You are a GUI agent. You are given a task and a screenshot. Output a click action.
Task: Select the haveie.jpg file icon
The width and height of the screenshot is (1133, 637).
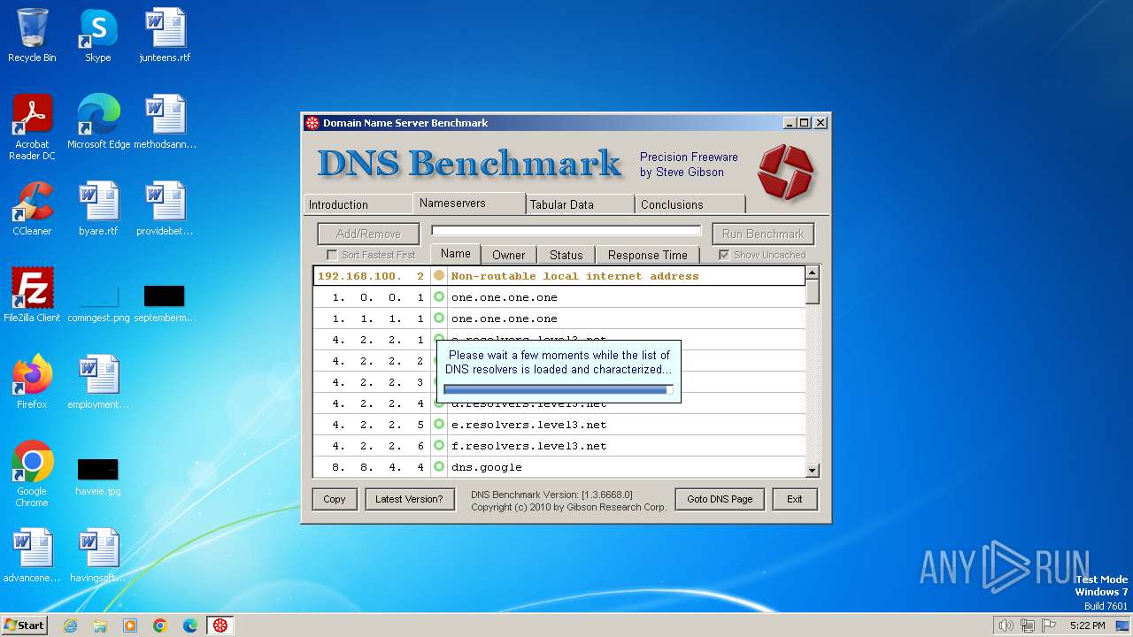pyautogui.click(x=98, y=476)
